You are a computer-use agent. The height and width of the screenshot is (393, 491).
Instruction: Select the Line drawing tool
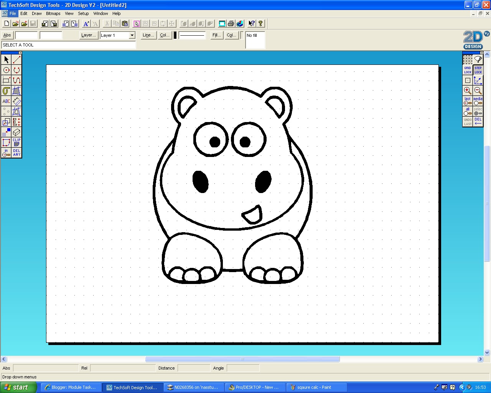[16, 59]
